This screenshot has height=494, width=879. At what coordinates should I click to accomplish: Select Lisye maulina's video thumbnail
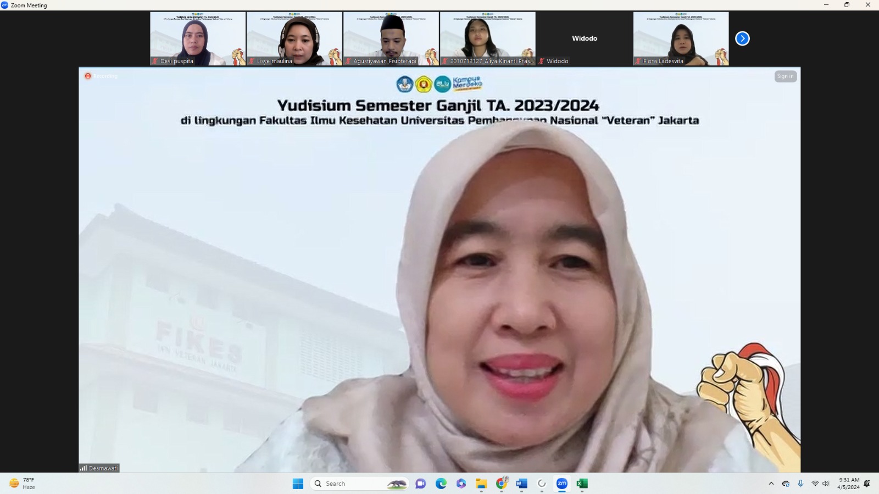294,38
